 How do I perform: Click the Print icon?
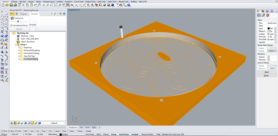(x=15, y=5)
